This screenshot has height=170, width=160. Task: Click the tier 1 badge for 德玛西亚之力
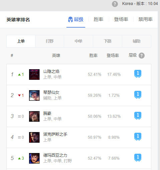(x=138, y=158)
